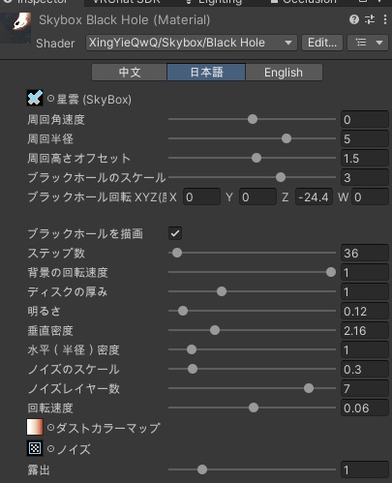
Task: Click the 星雲 (SkyBox) texture thumbnail
Action: click(x=35, y=98)
